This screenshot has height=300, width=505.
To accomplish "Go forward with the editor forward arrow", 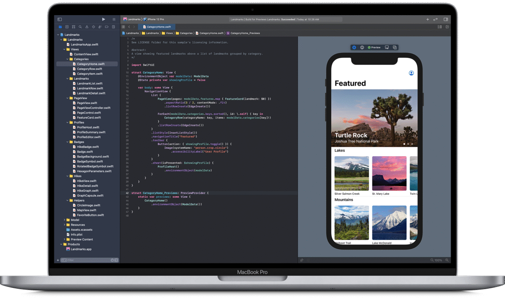I will [x=134, y=26].
